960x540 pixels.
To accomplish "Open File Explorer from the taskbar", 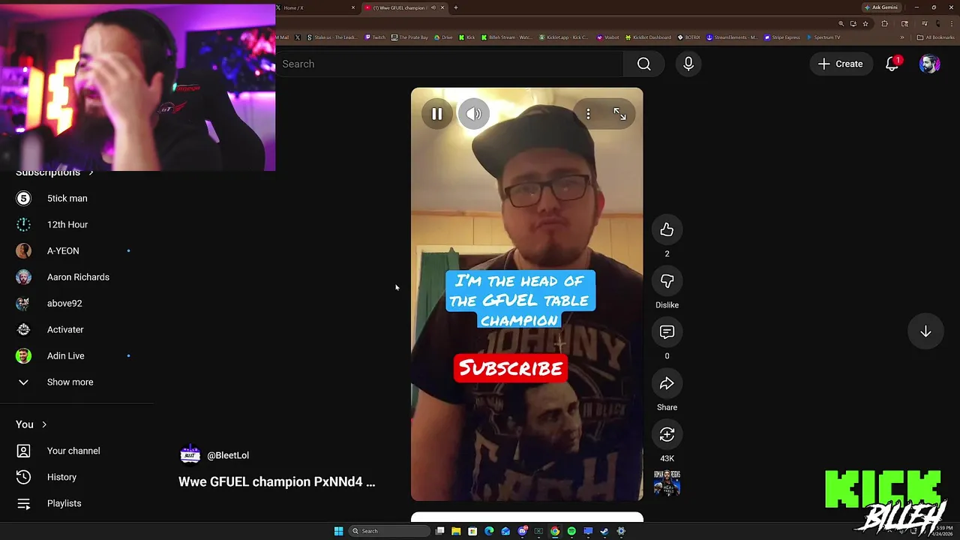I will pyautogui.click(x=456, y=531).
